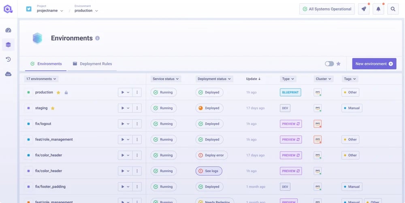Click AWS cluster icon on fix/footer_padding row

(318, 187)
